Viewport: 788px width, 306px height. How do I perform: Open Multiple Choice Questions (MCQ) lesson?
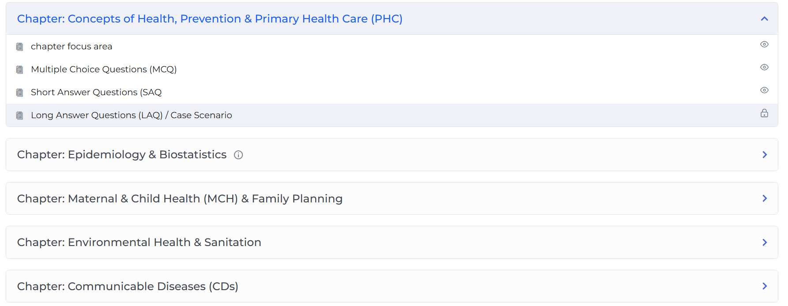pyautogui.click(x=104, y=70)
